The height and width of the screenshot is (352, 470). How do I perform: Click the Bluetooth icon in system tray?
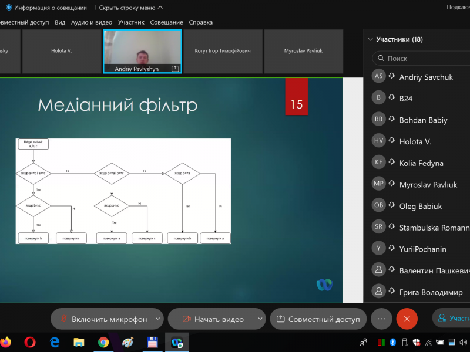tap(394, 342)
